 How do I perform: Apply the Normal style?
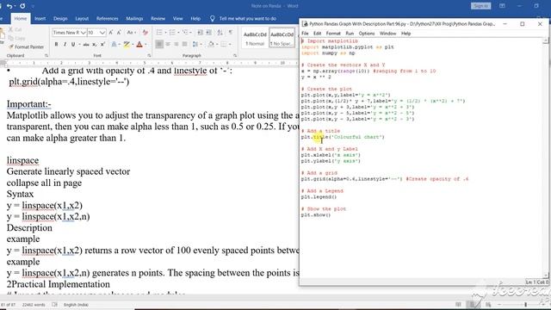[255, 38]
